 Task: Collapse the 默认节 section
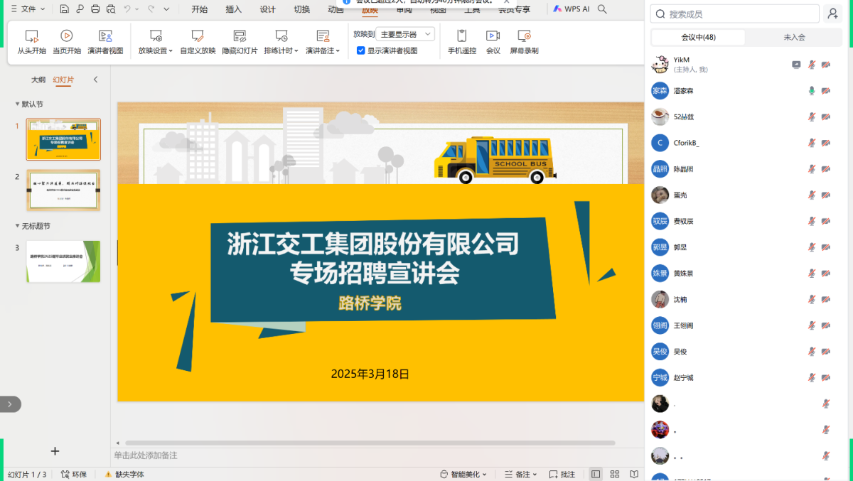click(17, 104)
